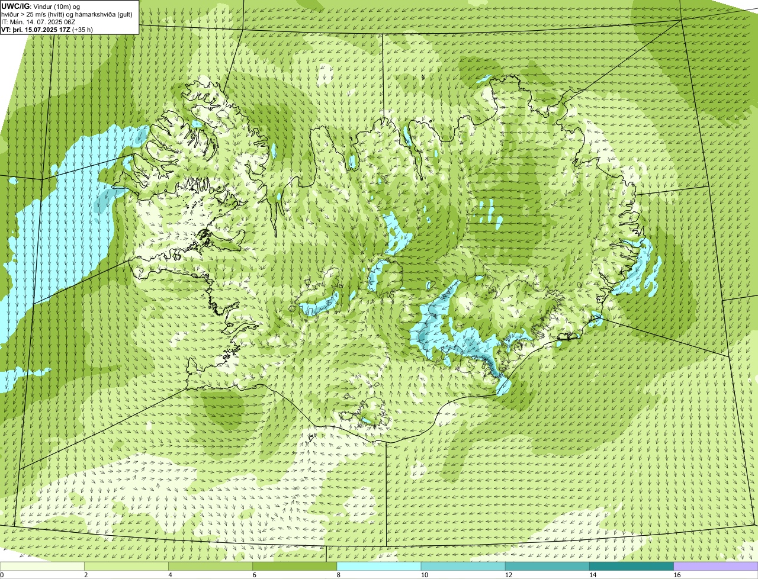Click the "IT: Mán. 14. 07. 2025 06Z" line
The width and height of the screenshot is (758, 579).
[x=38, y=21]
